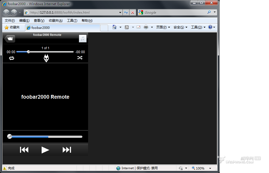Toggle the repeat playback icon
The height and width of the screenshot is (173, 269).
[x=11, y=58]
